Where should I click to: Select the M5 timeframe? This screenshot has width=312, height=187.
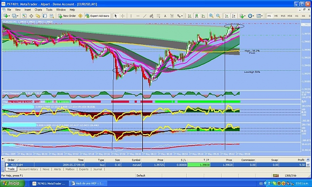276,16
